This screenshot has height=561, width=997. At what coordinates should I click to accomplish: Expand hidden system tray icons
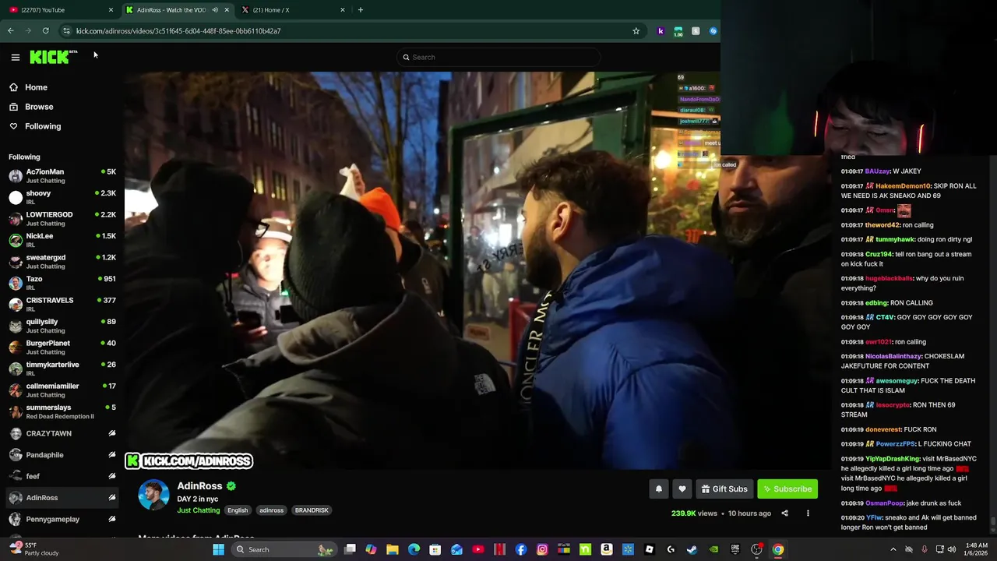click(893, 549)
